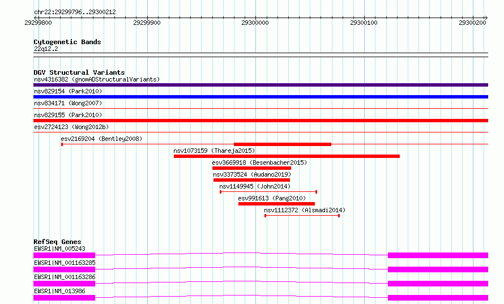504x304 pixels.
Task: Click the red nsv1073159 variant bar
Action: coord(287,156)
